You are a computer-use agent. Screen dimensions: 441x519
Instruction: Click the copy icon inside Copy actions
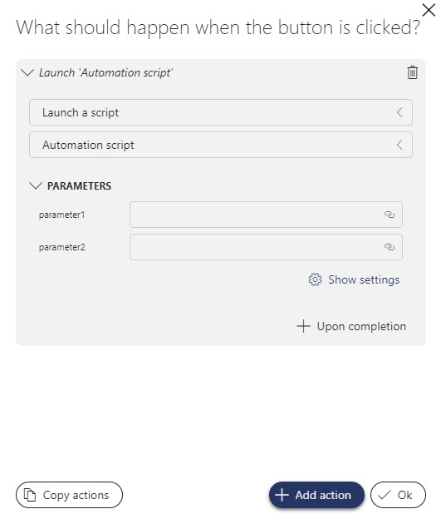click(30, 495)
